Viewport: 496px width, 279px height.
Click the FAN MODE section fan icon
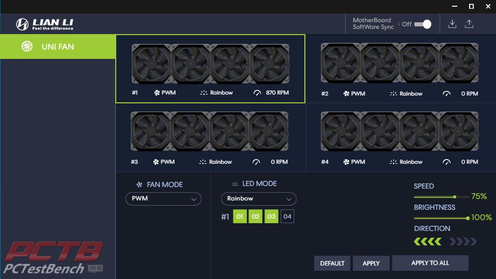[x=139, y=184]
